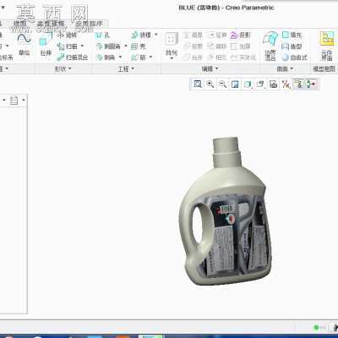Image resolution: width=338 pixels, height=338 pixels.
Task: Open the Draft (拔模) dropdown arrow
Action: click(x=155, y=35)
